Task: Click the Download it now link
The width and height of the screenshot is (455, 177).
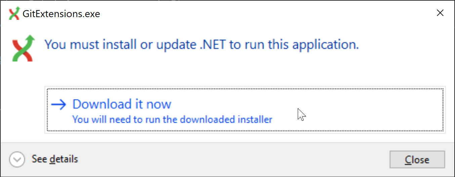Action: tap(122, 104)
